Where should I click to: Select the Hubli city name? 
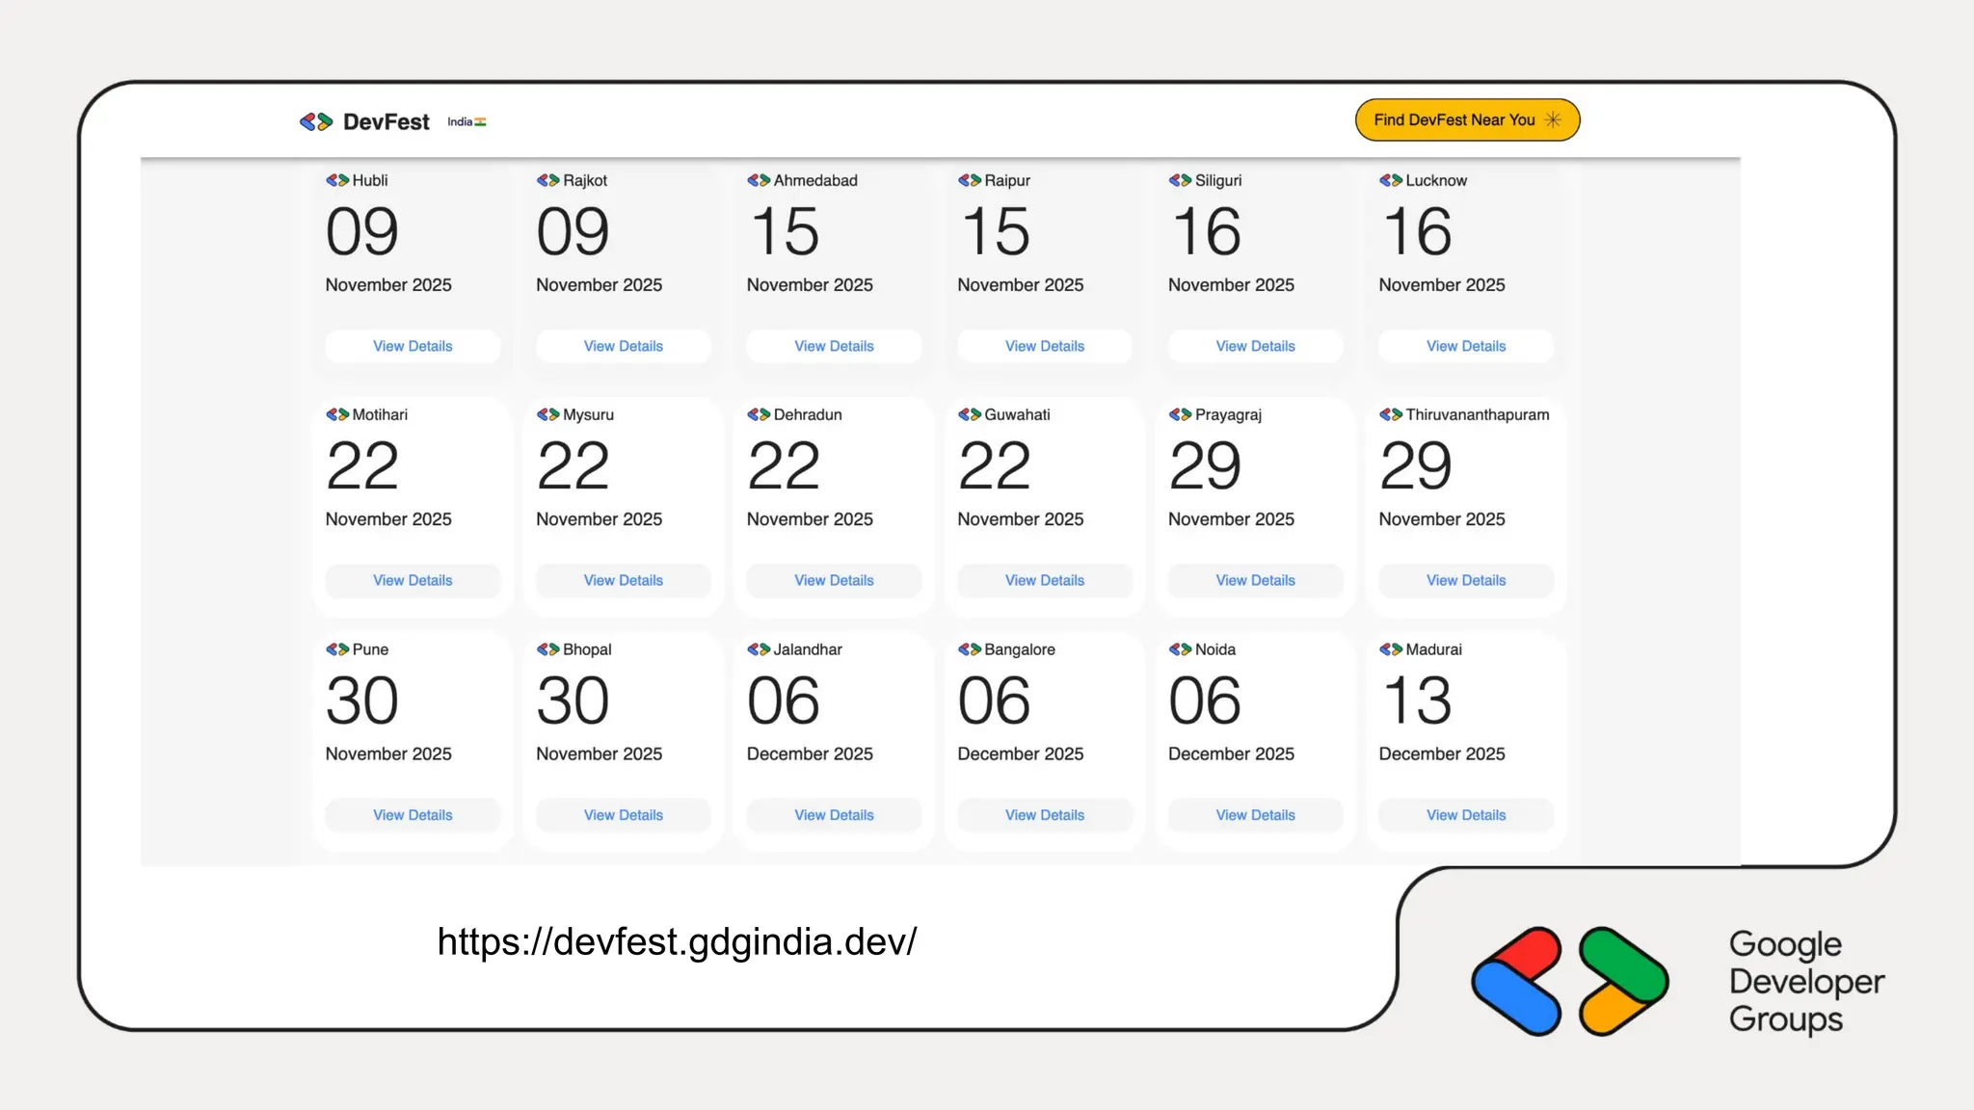pos(370,180)
